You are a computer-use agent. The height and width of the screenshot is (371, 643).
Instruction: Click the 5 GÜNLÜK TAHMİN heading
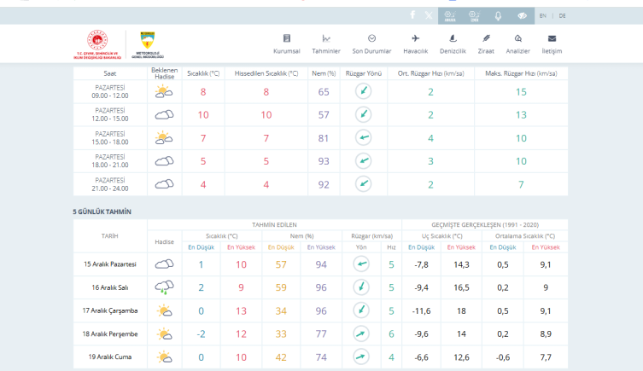pyautogui.click(x=102, y=212)
